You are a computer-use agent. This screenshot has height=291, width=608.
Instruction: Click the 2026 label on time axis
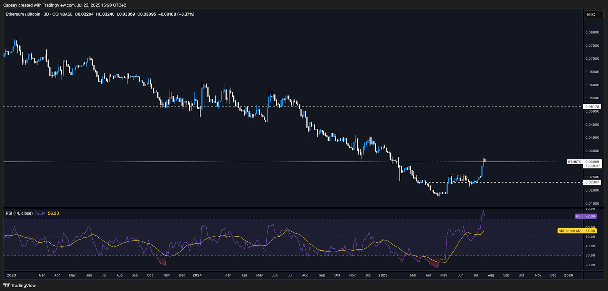click(568, 275)
